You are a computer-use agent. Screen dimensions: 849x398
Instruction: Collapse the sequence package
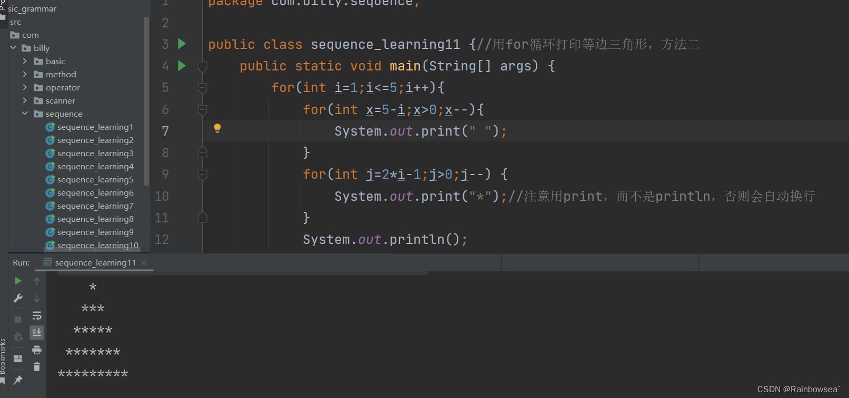coord(25,114)
